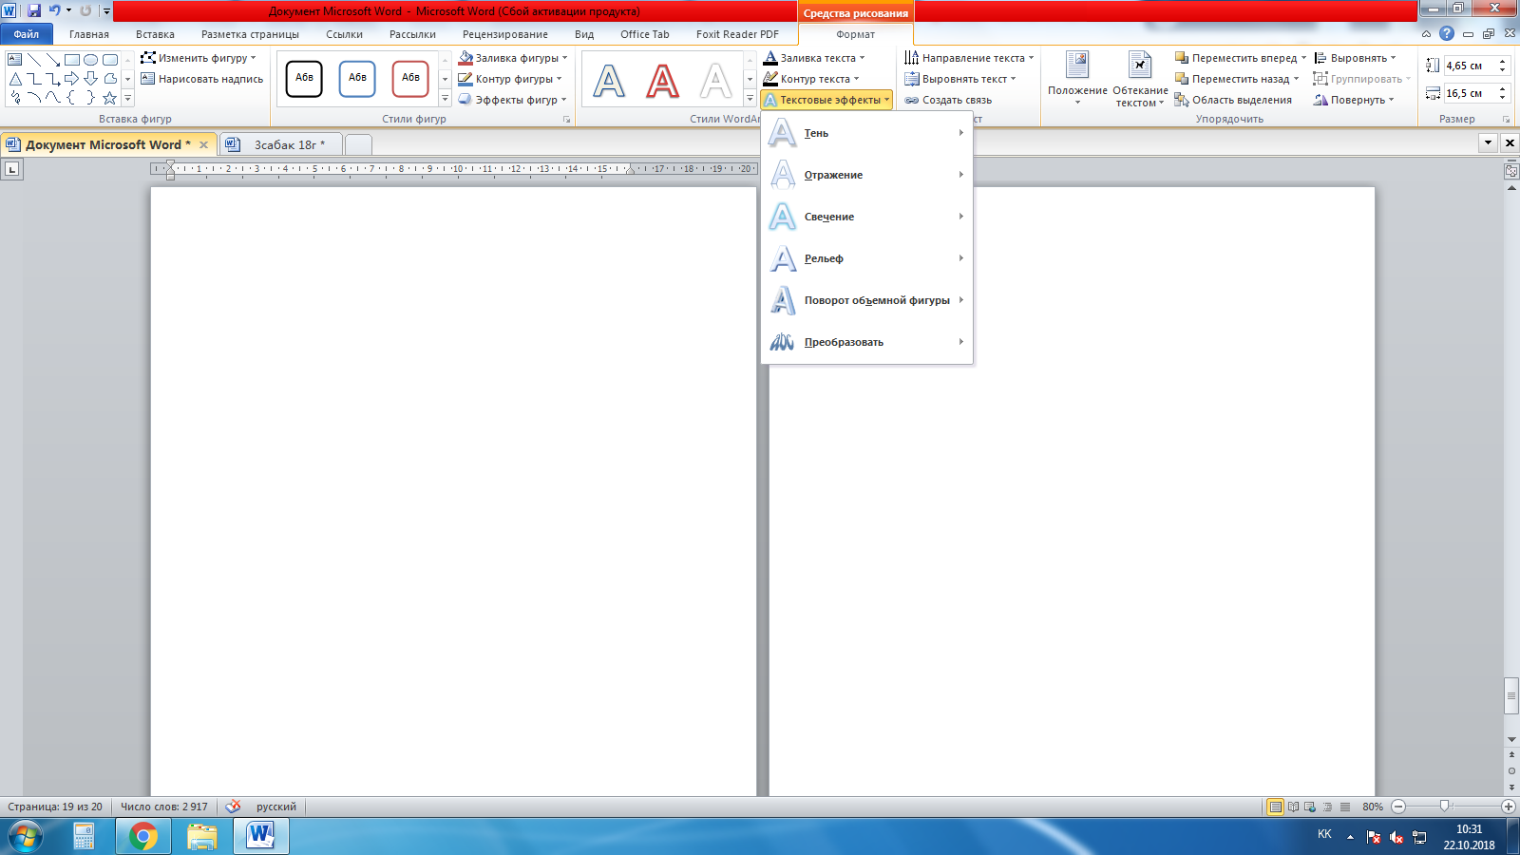The width and height of the screenshot is (1520, 855).
Task: Open the Контур фигуры shape outline dropdown
Action: pos(510,79)
